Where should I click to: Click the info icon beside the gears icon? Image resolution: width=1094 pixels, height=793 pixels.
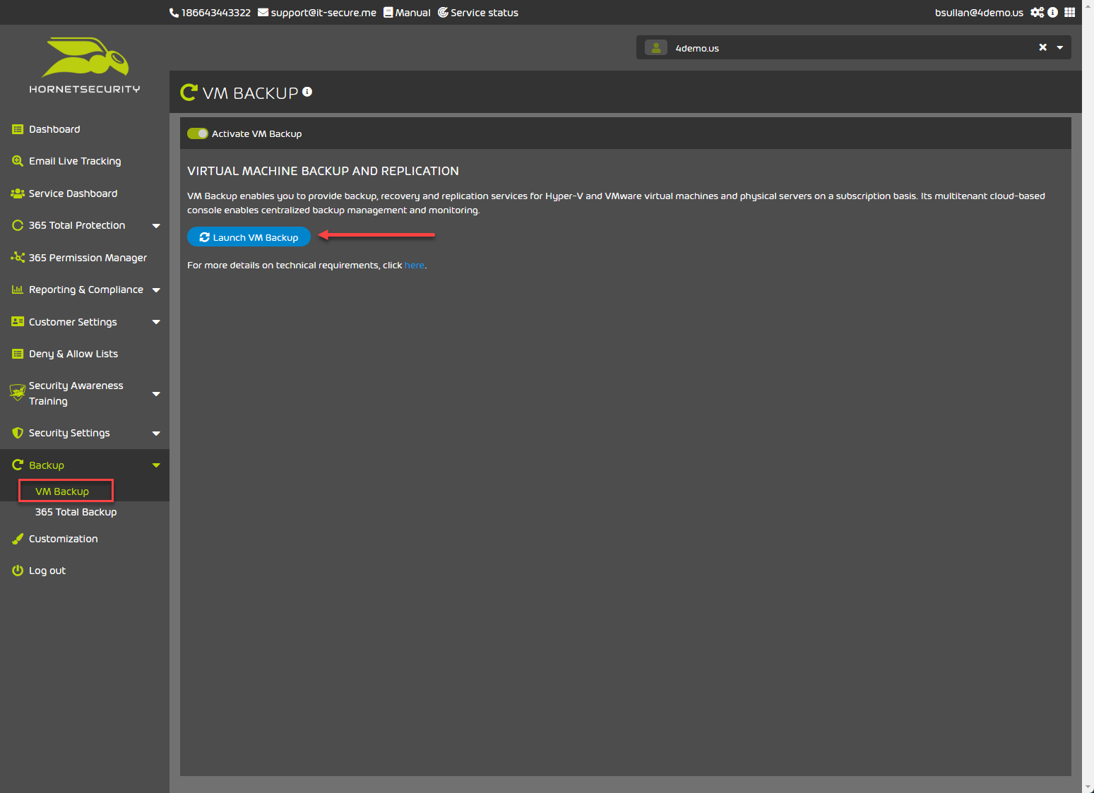(1052, 12)
